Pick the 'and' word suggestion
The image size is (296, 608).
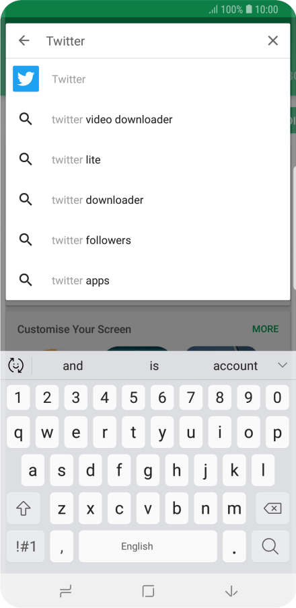(x=73, y=366)
